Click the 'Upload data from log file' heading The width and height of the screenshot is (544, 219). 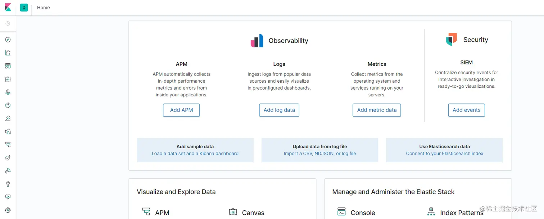point(320,147)
